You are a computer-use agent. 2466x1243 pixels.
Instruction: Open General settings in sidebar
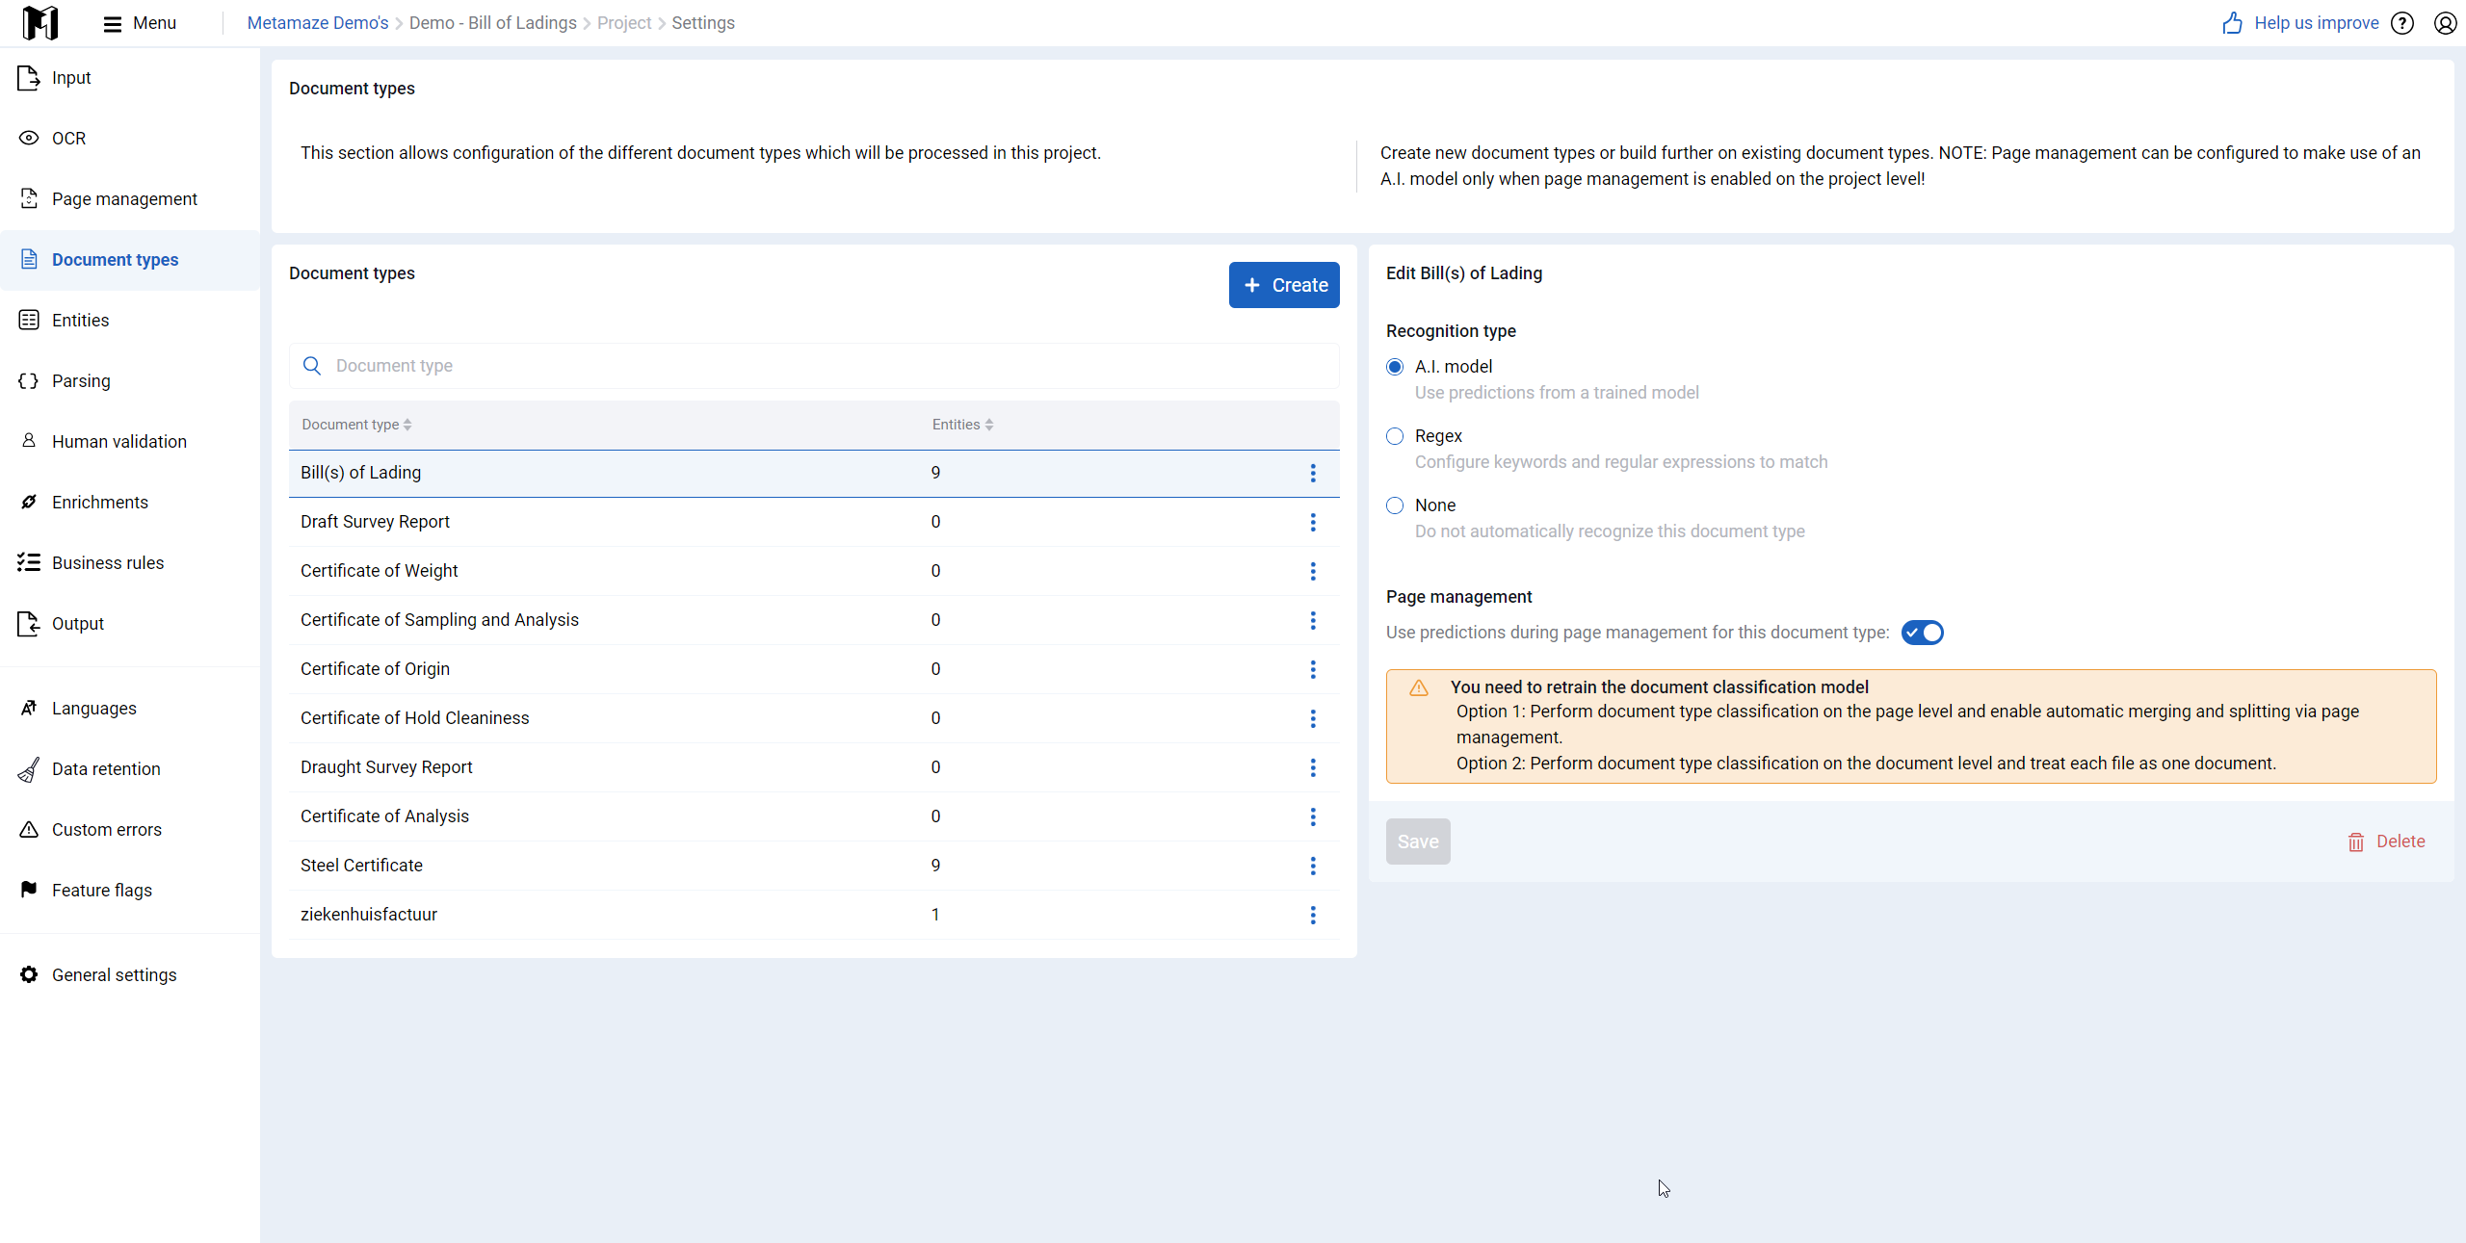[130, 975]
